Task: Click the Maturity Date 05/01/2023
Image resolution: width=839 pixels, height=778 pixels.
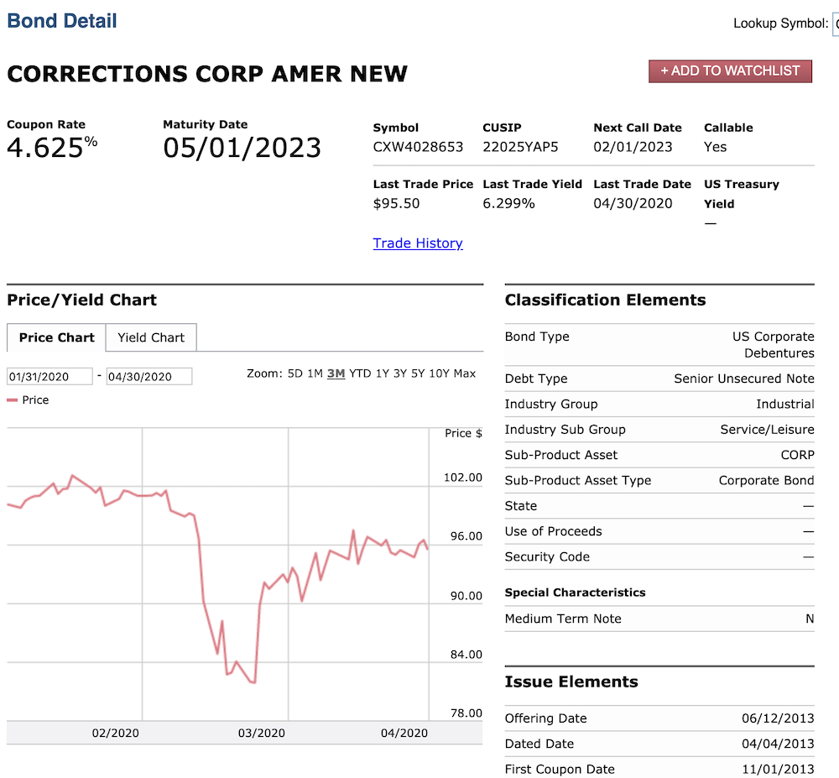Action: tap(242, 148)
